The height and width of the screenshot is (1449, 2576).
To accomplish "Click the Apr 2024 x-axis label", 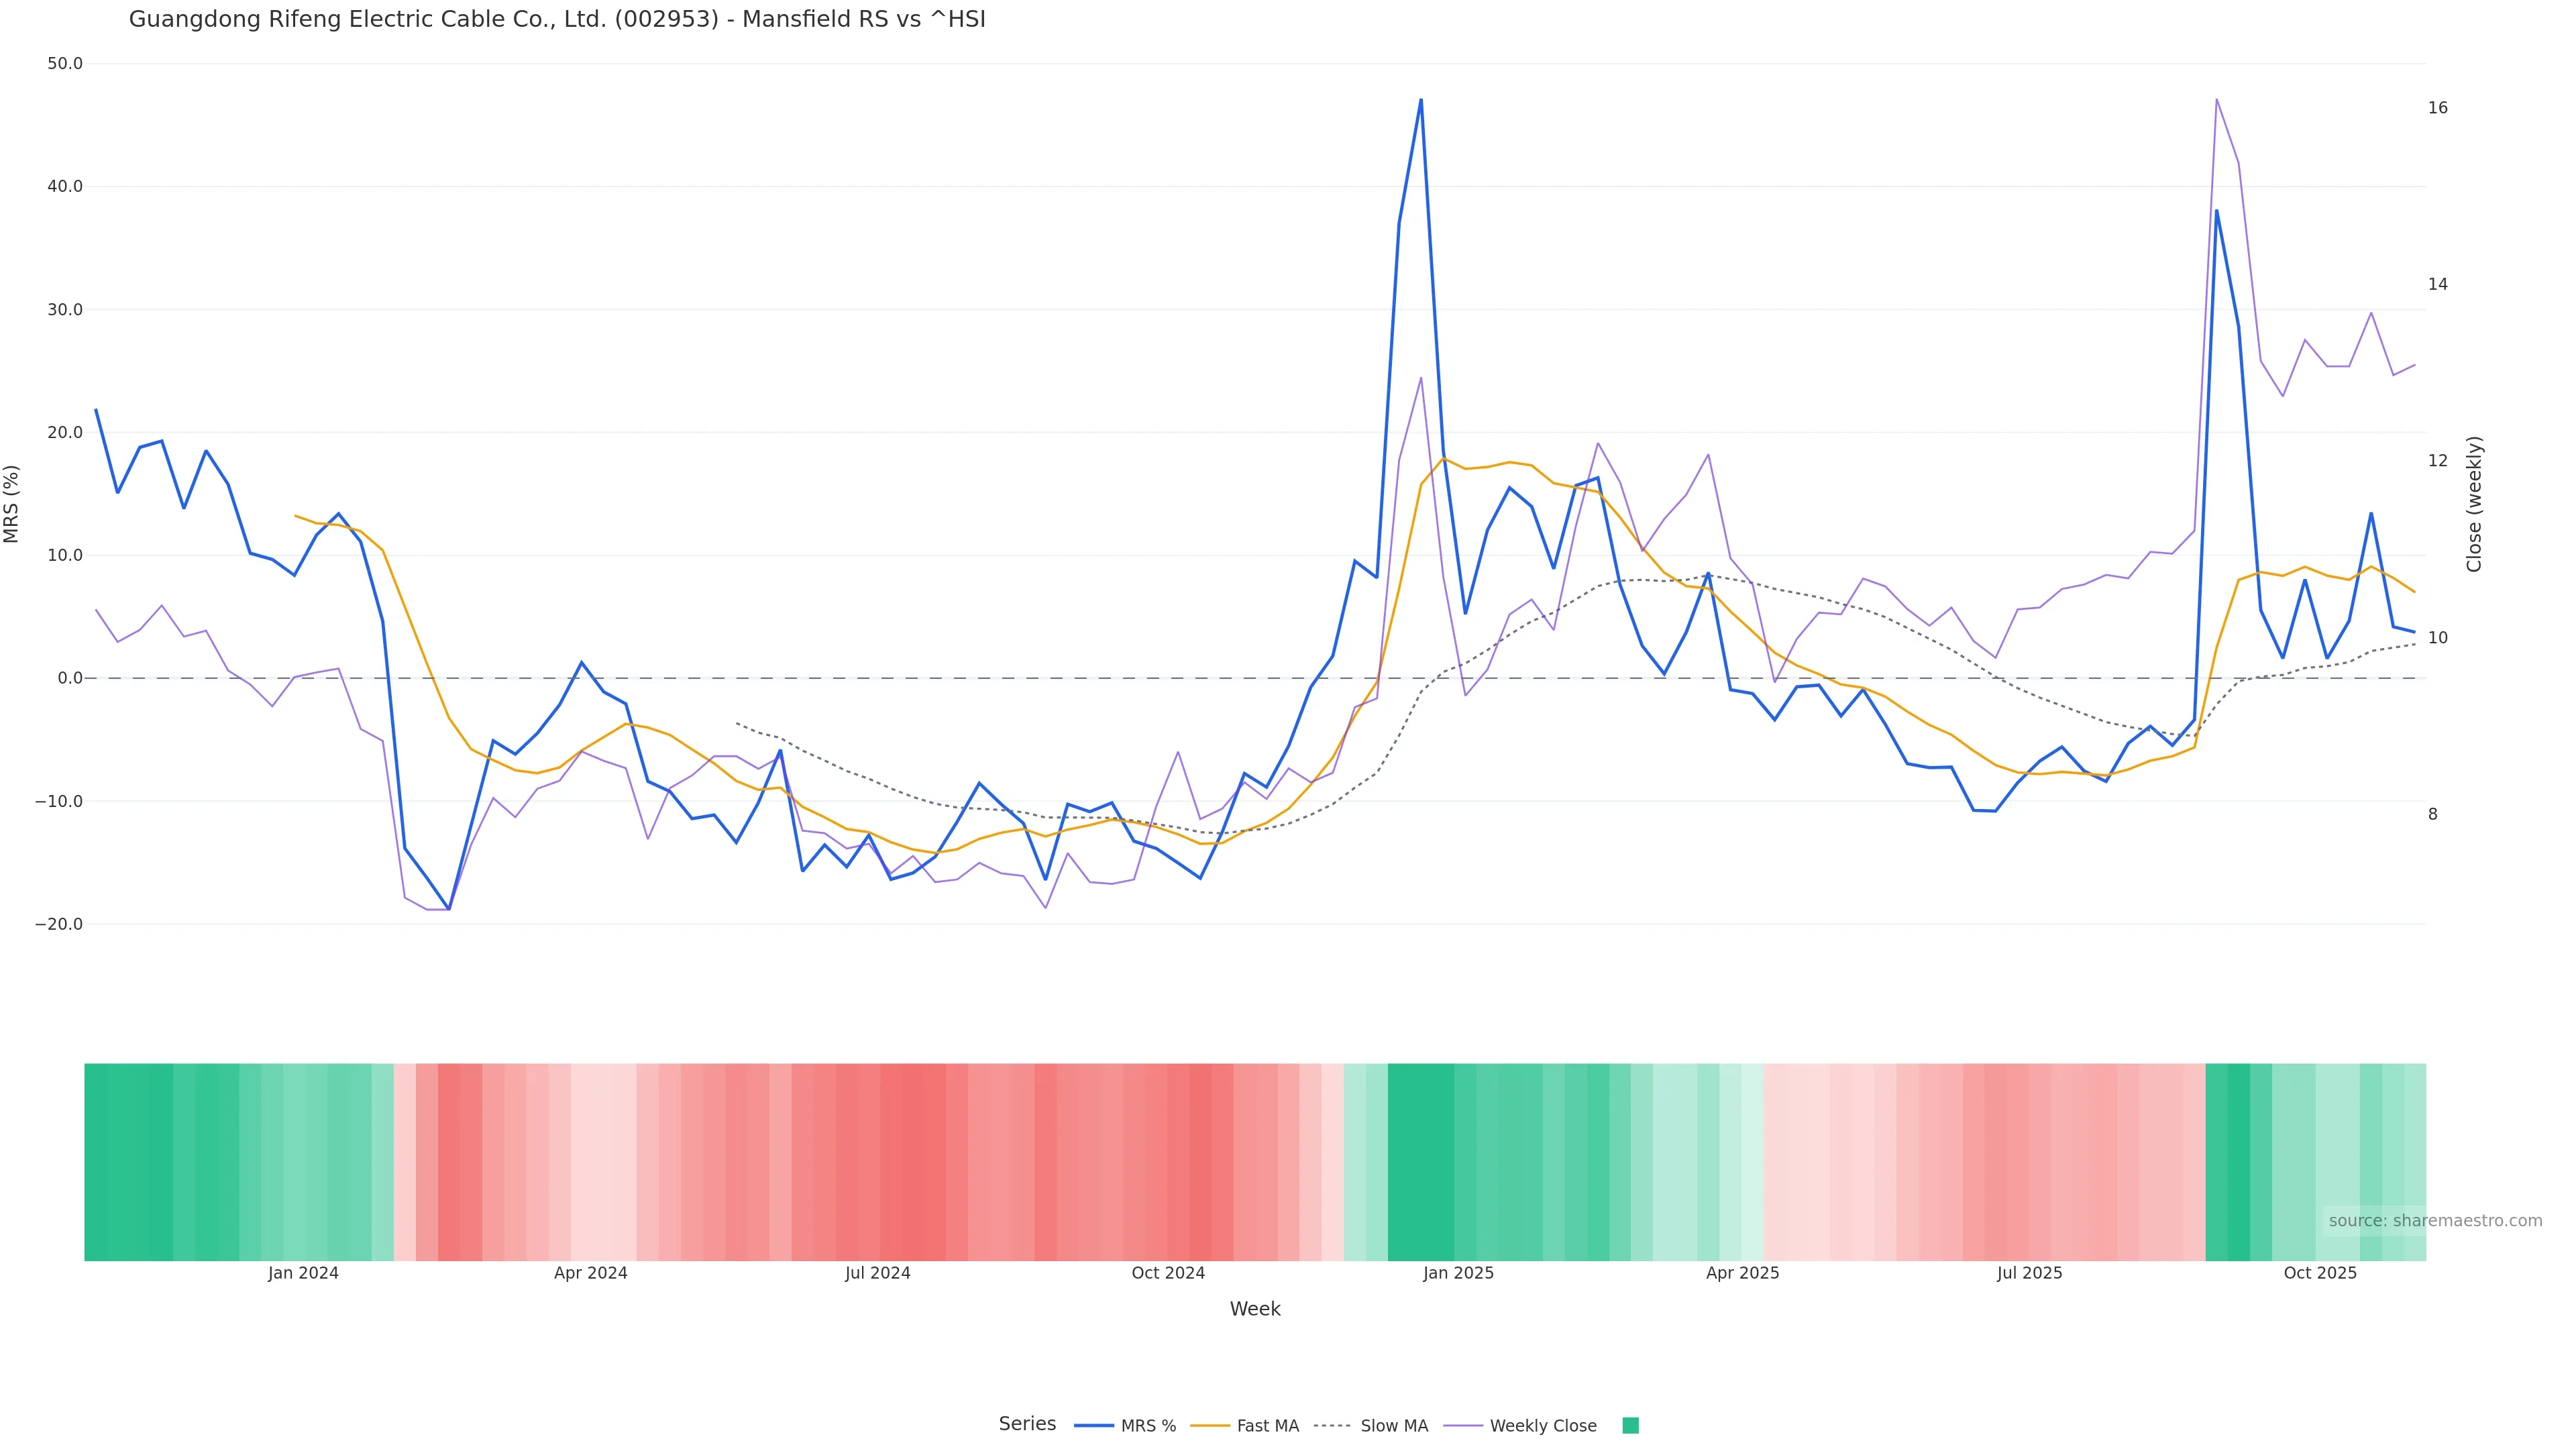I will point(590,1274).
